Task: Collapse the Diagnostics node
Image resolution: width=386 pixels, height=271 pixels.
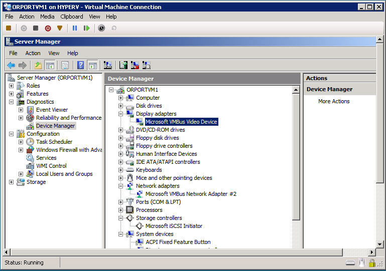Action: pyautogui.click(x=11, y=102)
